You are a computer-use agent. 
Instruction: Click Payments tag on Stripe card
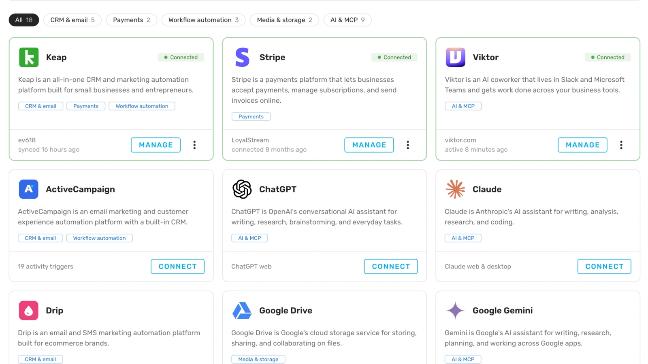click(251, 116)
